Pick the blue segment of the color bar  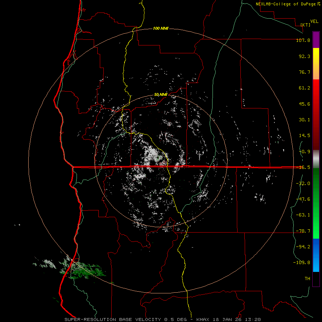point(316,255)
